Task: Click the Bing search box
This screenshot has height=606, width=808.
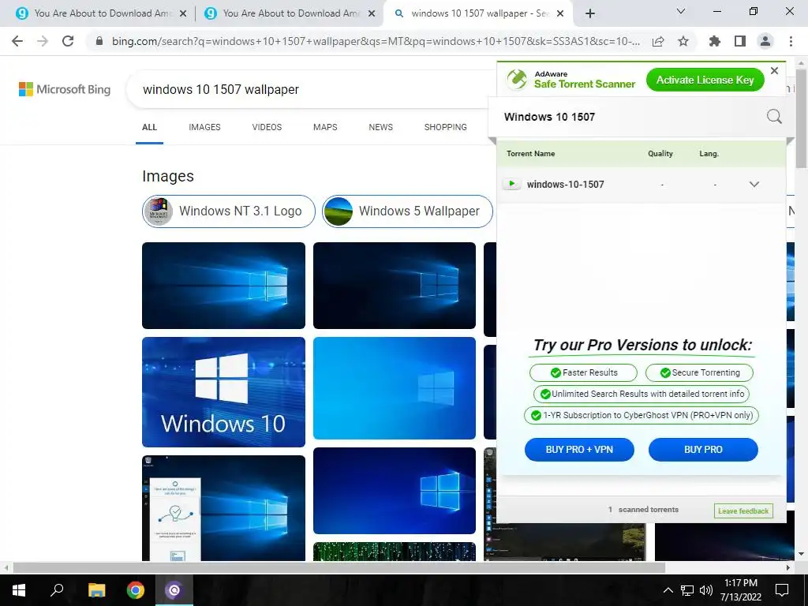Action: [x=309, y=89]
